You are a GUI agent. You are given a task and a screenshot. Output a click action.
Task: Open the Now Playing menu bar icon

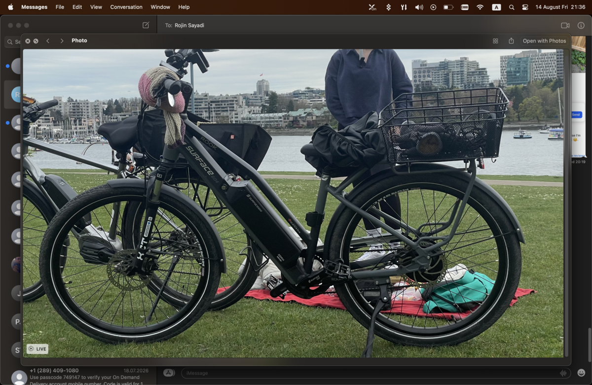pyautogui.click(x=433, y=7)
